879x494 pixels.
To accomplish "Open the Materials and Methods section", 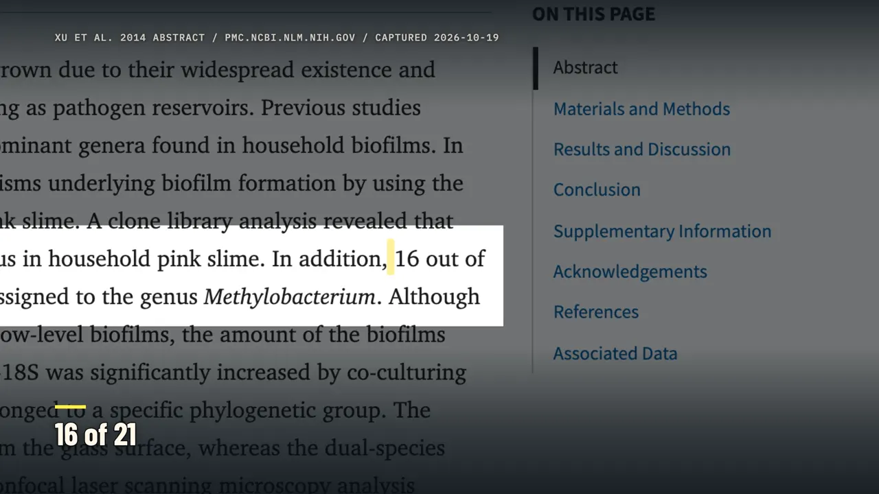I will click(x=641, y=108).
